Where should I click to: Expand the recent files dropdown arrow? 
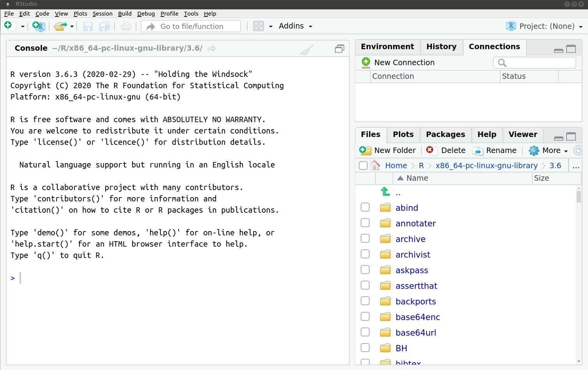(x=72, y=27)
